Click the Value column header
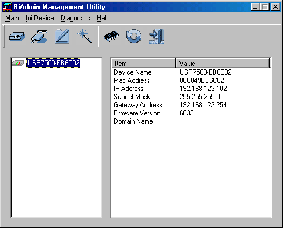 click(223, 64)
